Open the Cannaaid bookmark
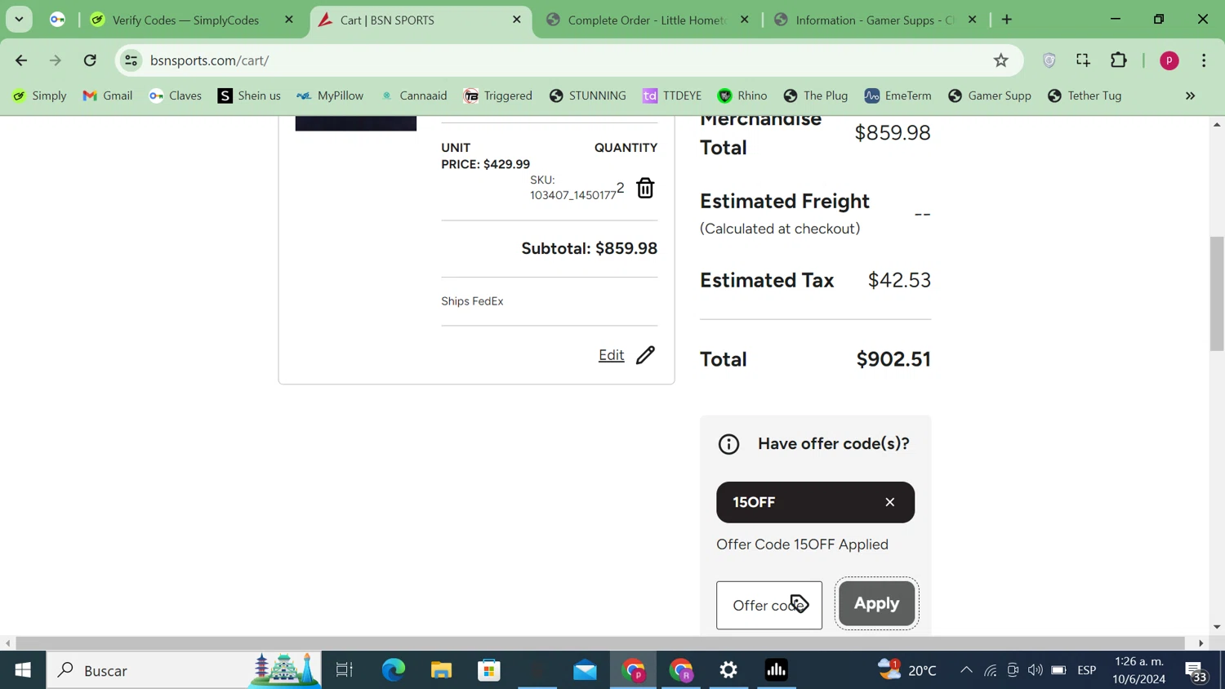Image resolution: width=1225 pixels, height=689 pixels. tap(414, 96)
